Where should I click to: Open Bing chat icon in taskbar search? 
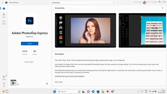click(x=79, y=92)
